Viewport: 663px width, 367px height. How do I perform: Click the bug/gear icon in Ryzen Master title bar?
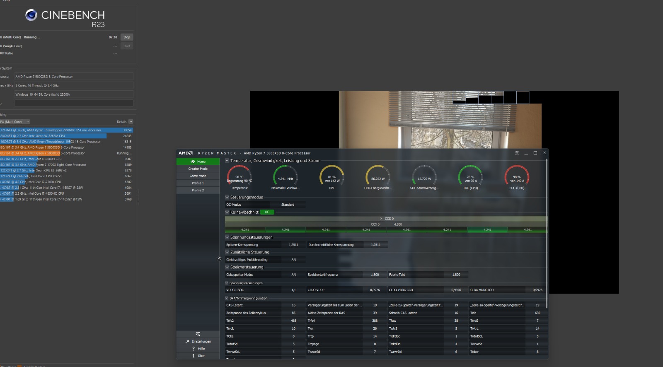(517, 153)
